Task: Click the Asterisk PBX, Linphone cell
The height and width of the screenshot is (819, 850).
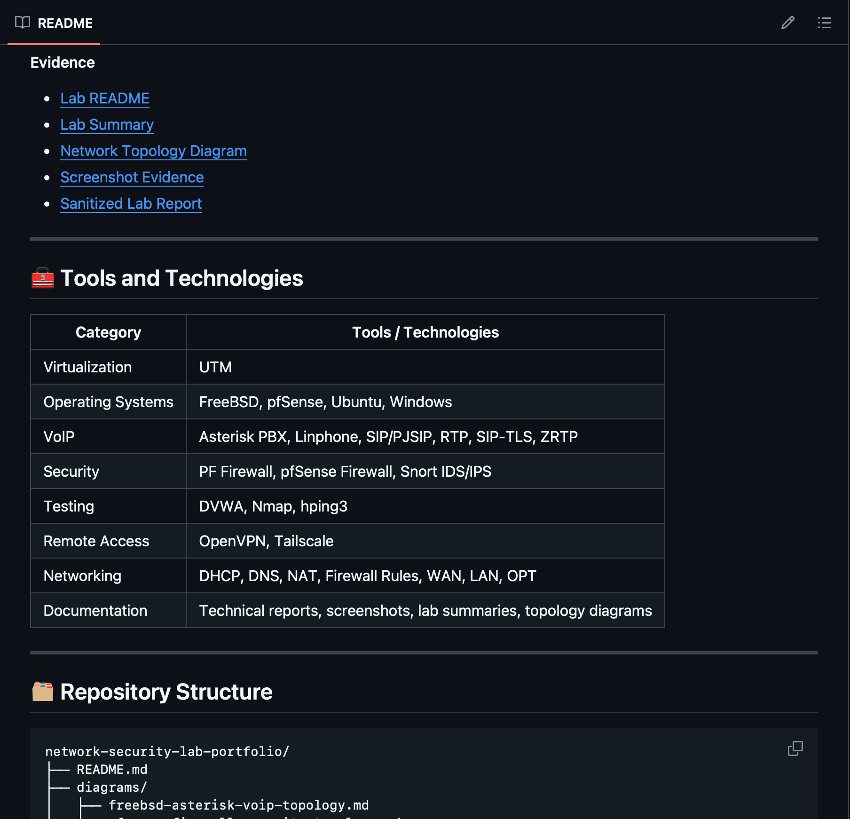Action: click(x=425, y=437)
